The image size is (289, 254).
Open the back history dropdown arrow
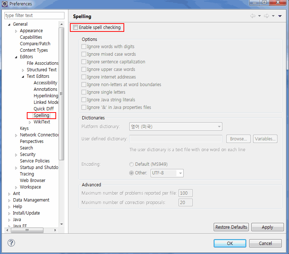coord(259,16)
